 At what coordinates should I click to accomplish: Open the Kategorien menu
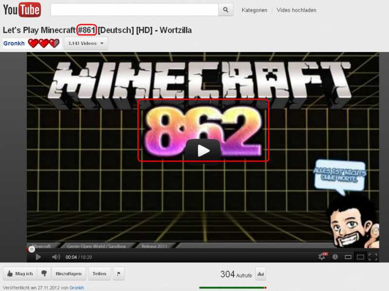tap(254, 10)
